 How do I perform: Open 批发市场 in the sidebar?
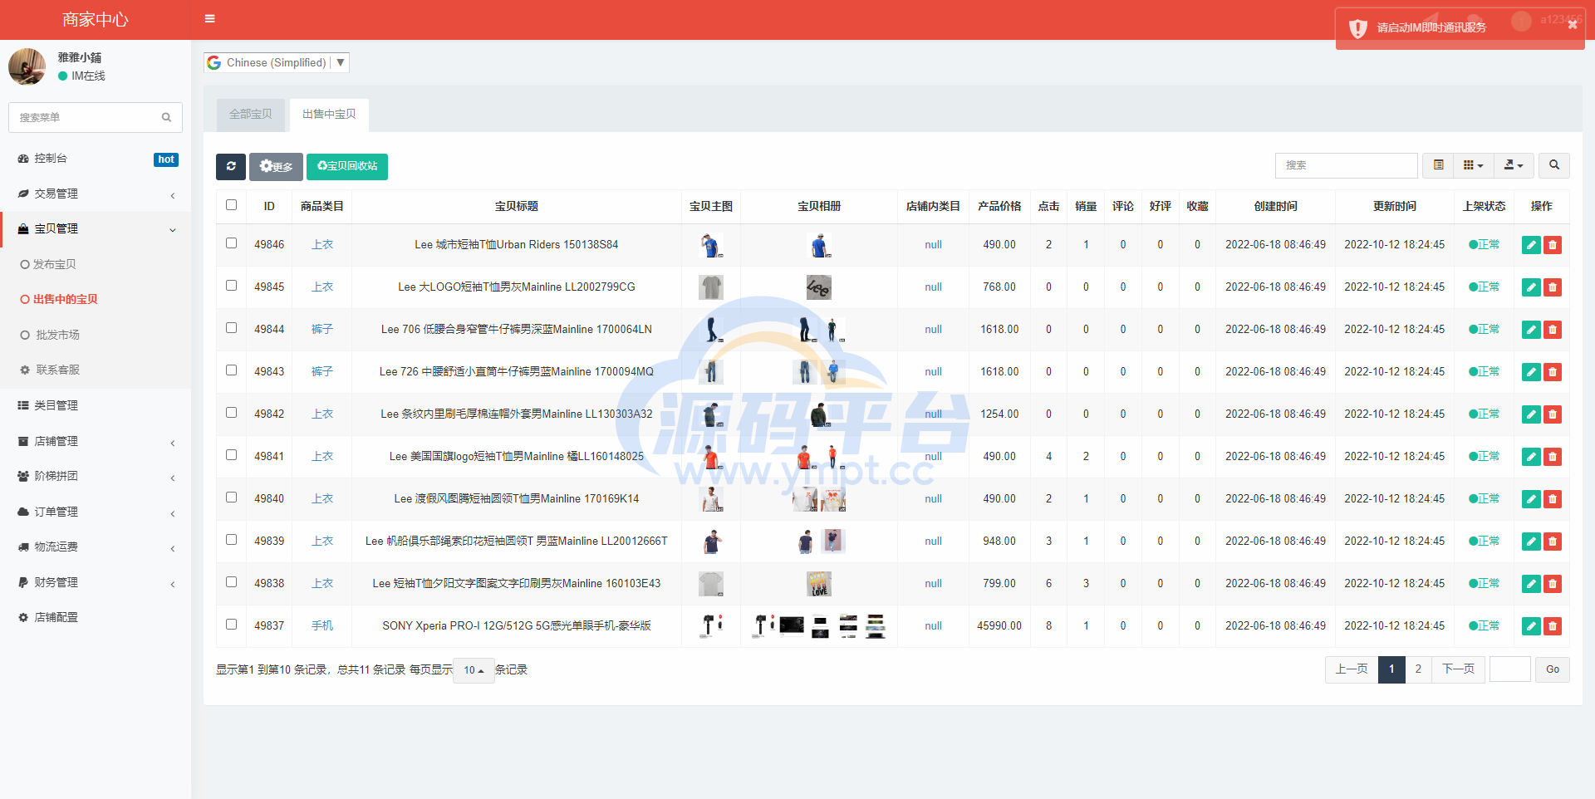pyautogui.click(x=96, y=336)
